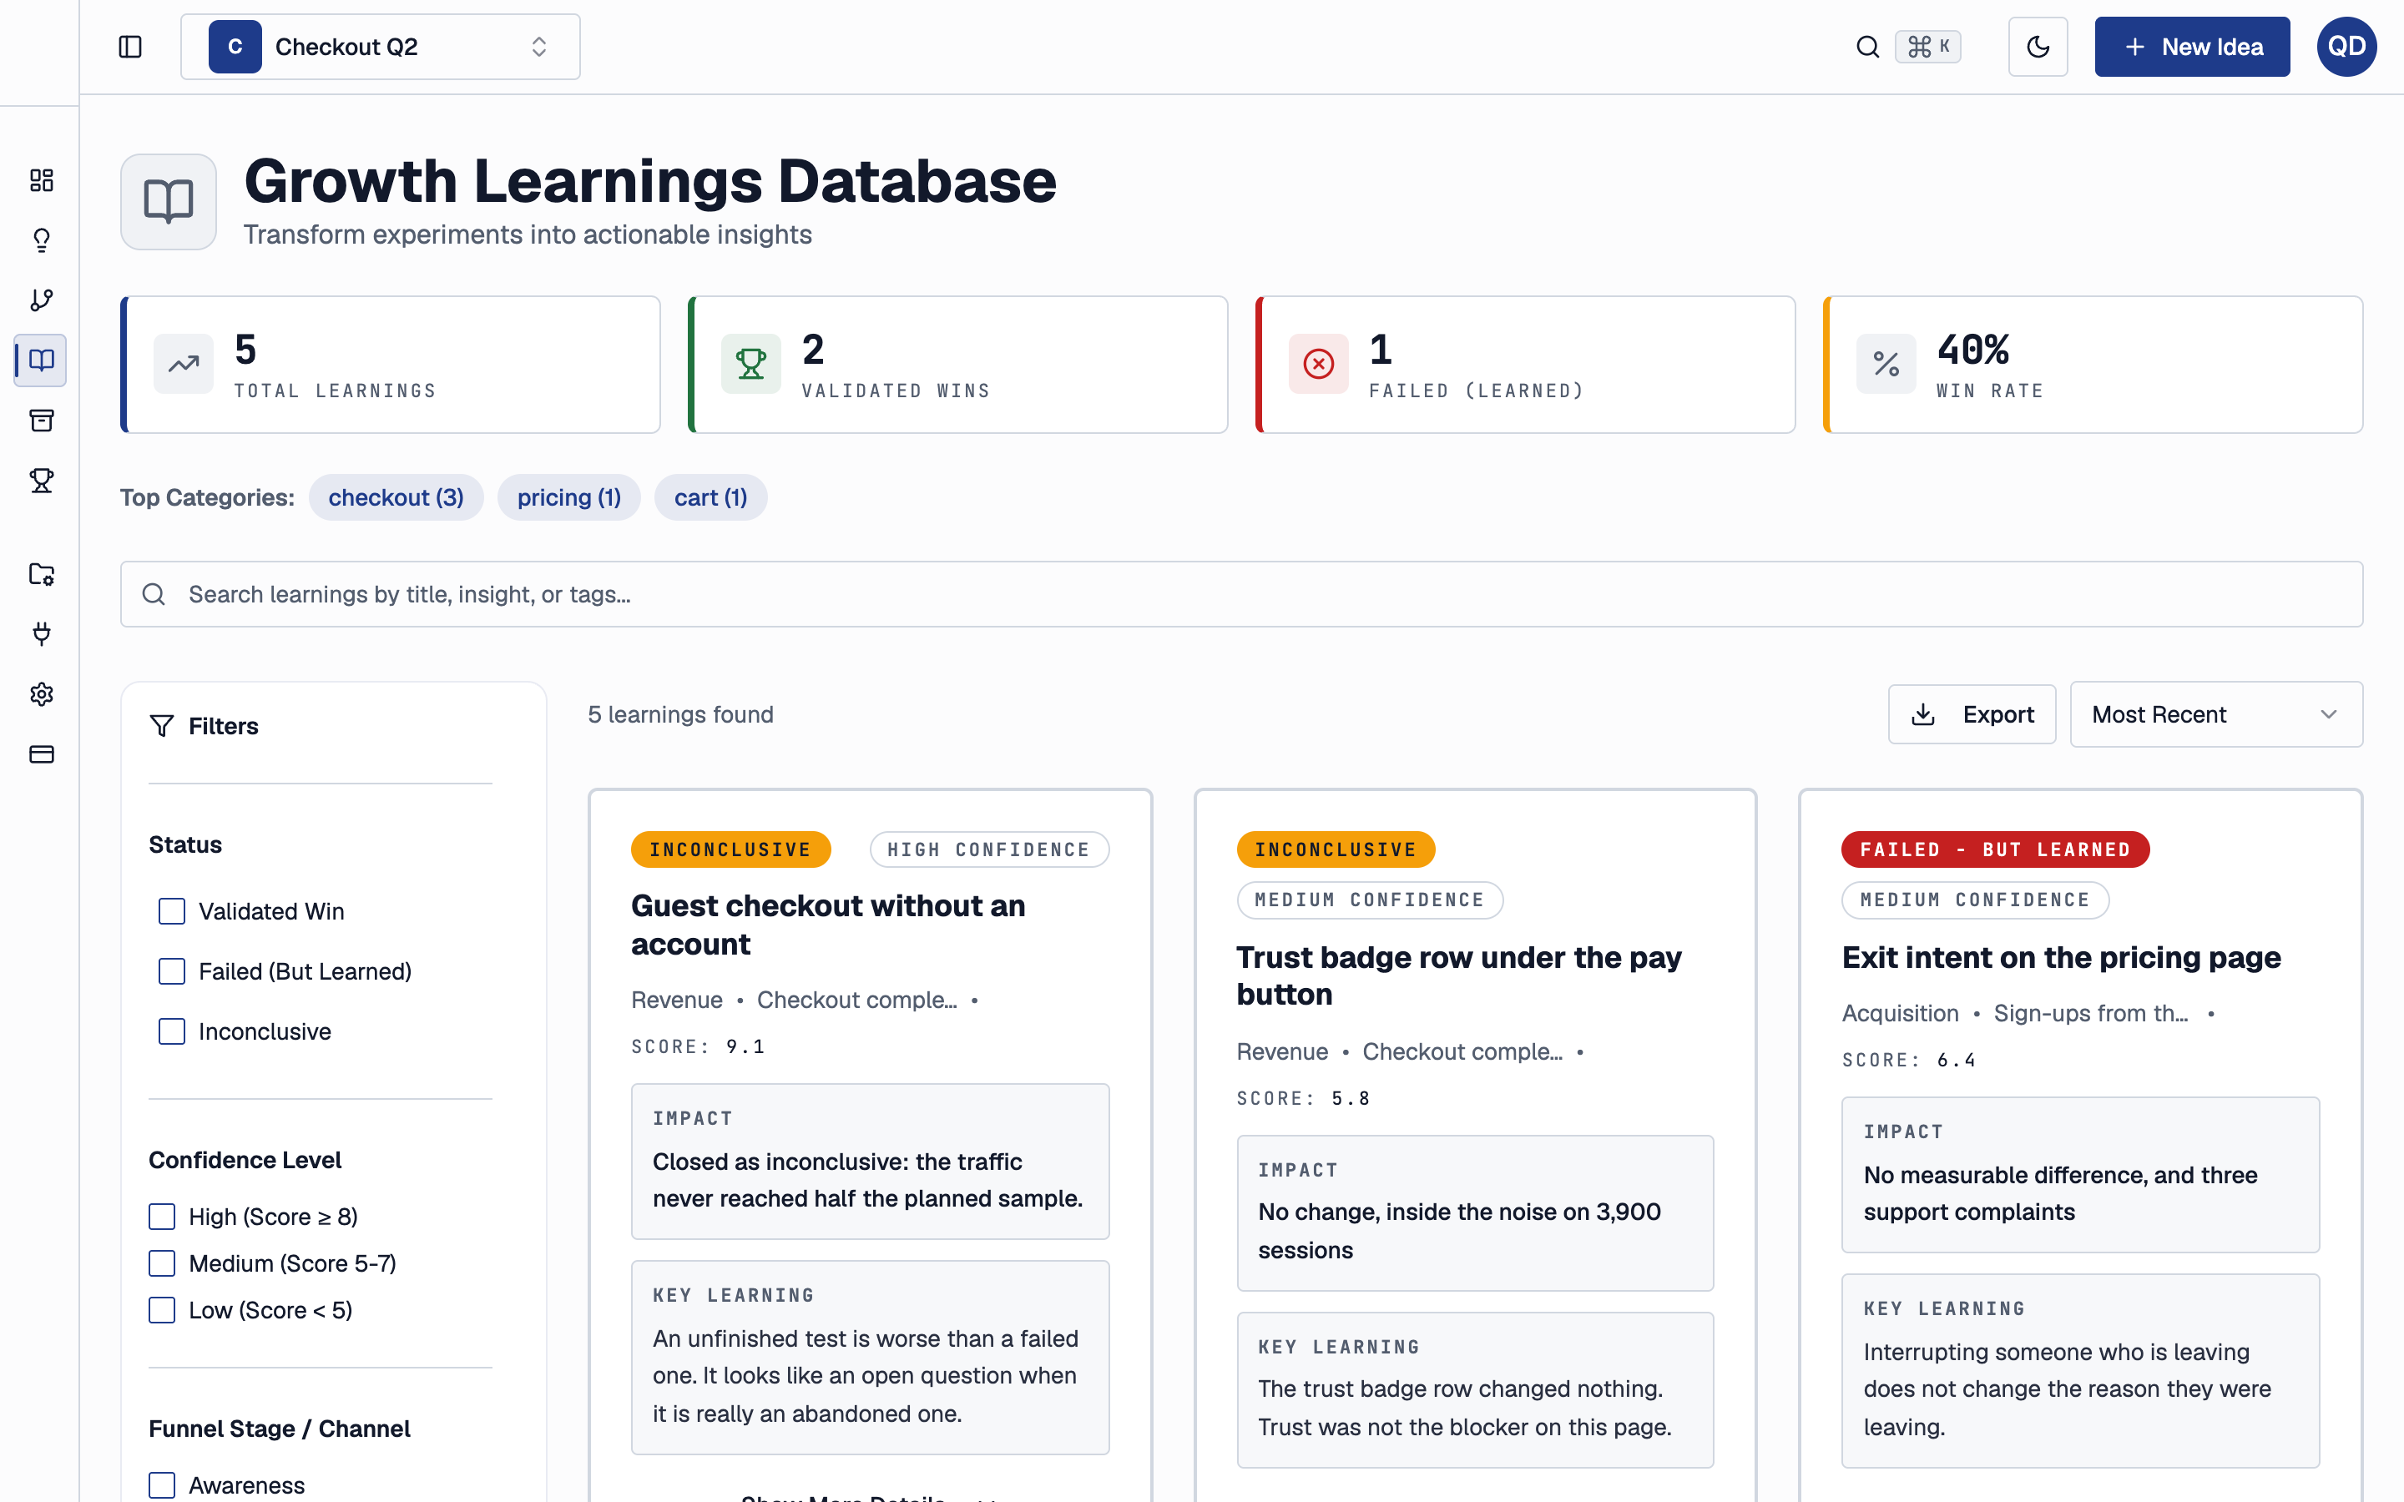Select the open book learnings sidebar icon
The width and height of the screenshot is (2404, 1502).
pyautogui.click(x=41, y=360)
